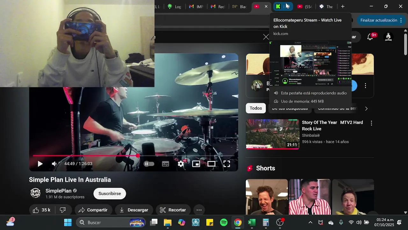Open options on the promoted card
The width and height of the screenshot is (408, 230).
pyautogui.click(x=365, y=86)
